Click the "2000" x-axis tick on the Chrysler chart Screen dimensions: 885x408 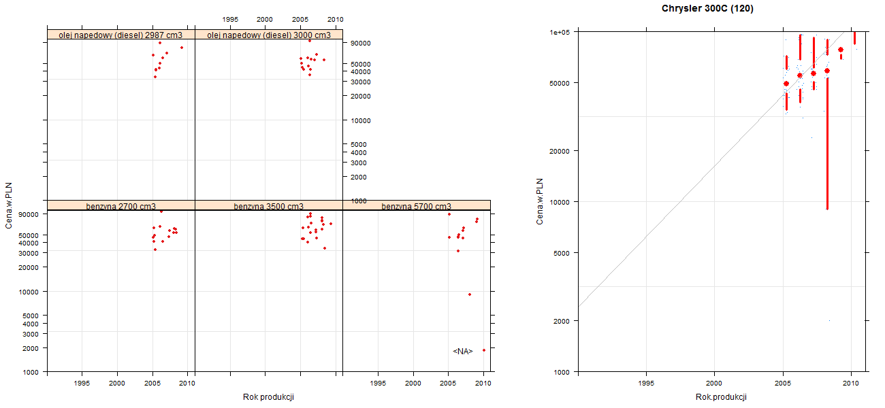pyautogui.click(x=714, y=384)
